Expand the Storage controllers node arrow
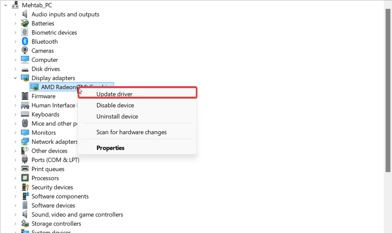Screen dimensions: 392x233 pos(15,224)
